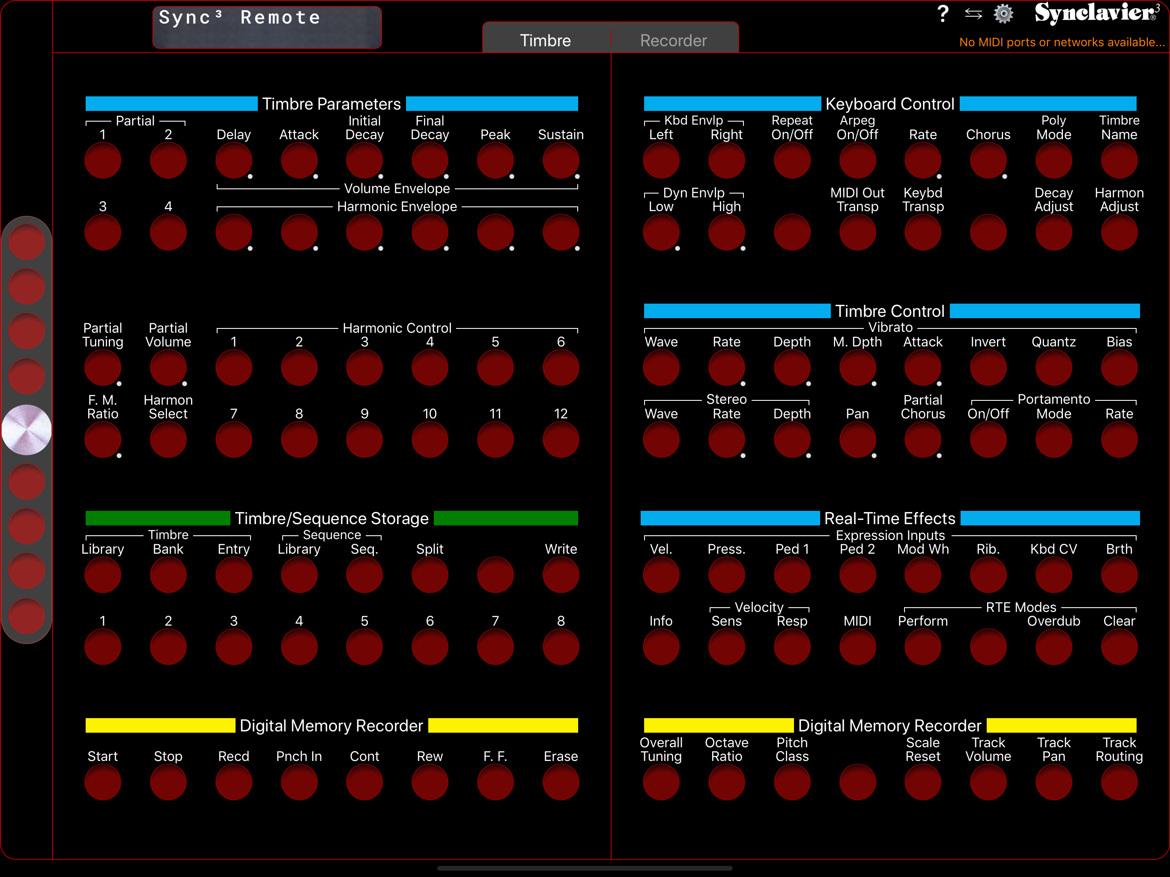Click Partial Volume button
Screen dimensions: 1170x877
(168, 368)
